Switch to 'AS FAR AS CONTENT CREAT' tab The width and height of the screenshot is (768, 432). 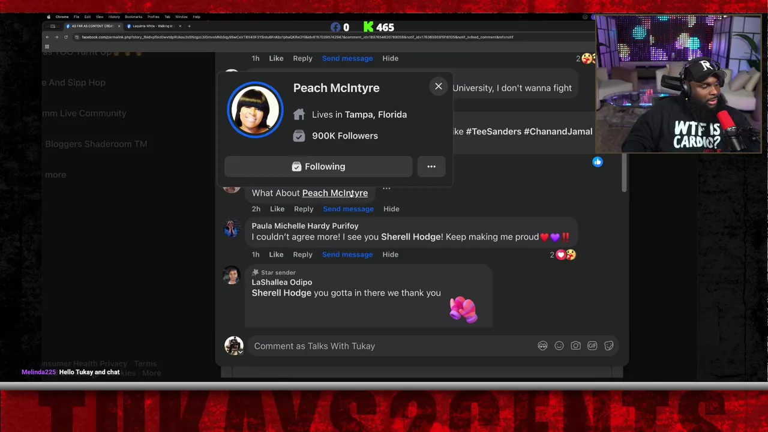[92, 26]
